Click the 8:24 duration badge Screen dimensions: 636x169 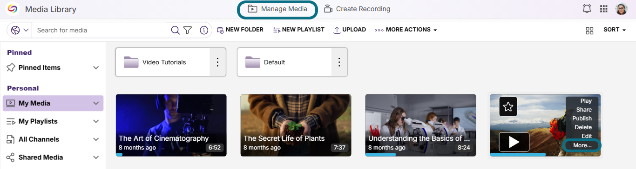pos(464,148)
